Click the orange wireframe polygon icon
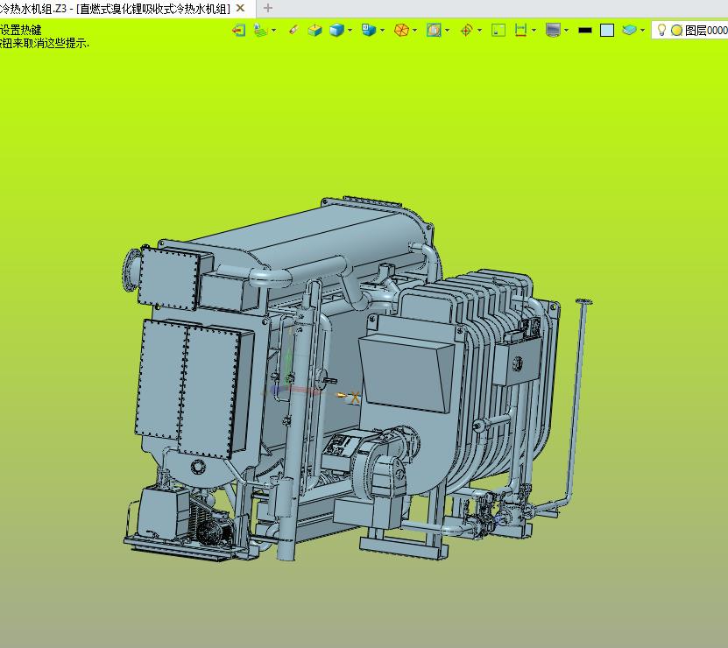This screenshot has width=728, height=648. click(401, 30)
